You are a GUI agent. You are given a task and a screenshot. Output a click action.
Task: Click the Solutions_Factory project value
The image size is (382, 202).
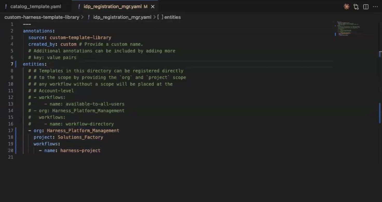pyautogui.click(x=80, y=137)
